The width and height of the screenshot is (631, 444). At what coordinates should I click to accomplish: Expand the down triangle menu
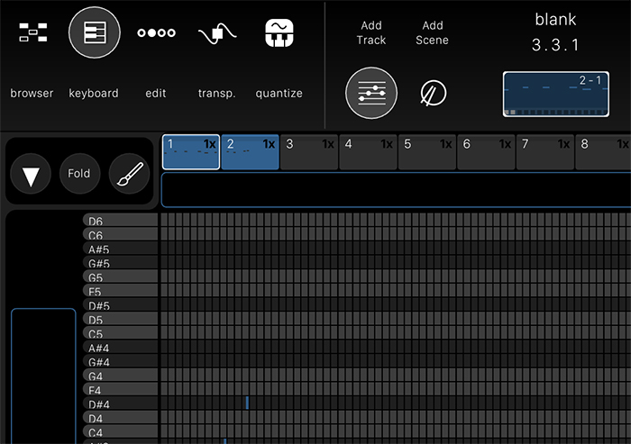(x=31, y=174)
